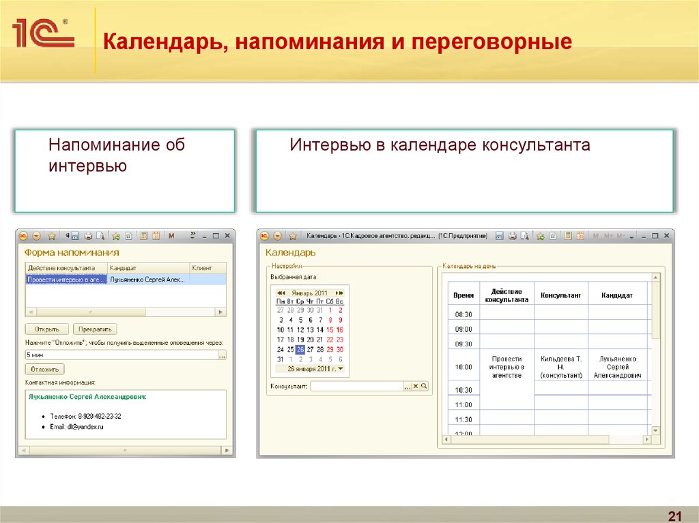Viewport: 699px width, 523px height.
Task: Open main menu arrow in Форма напоминания window
Action: (37, 236)
